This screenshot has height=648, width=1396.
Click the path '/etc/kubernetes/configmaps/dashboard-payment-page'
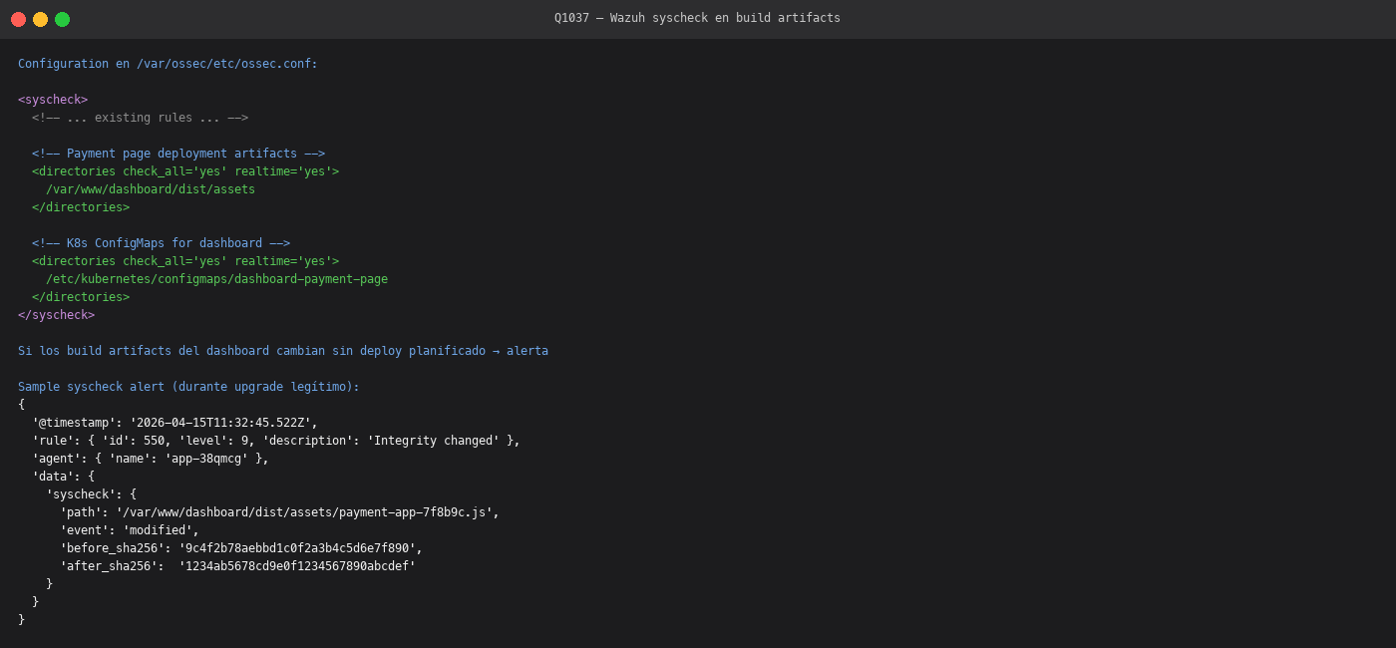tap(216, 279)
